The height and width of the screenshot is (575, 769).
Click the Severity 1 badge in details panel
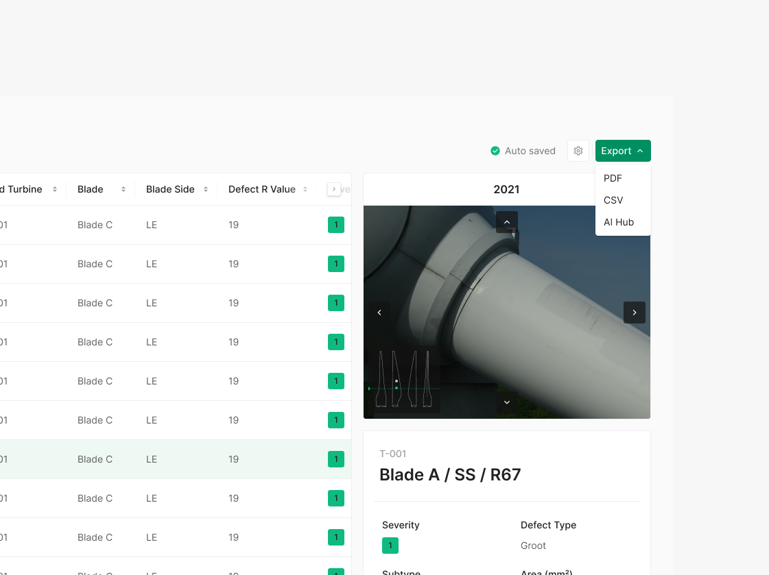click(390, 546)
